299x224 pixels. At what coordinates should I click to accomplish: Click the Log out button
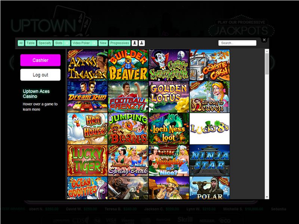pos(40,75)
